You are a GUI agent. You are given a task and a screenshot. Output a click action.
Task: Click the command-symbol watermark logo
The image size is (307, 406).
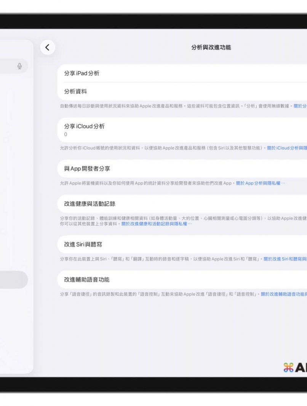click(x=289, y=367)
